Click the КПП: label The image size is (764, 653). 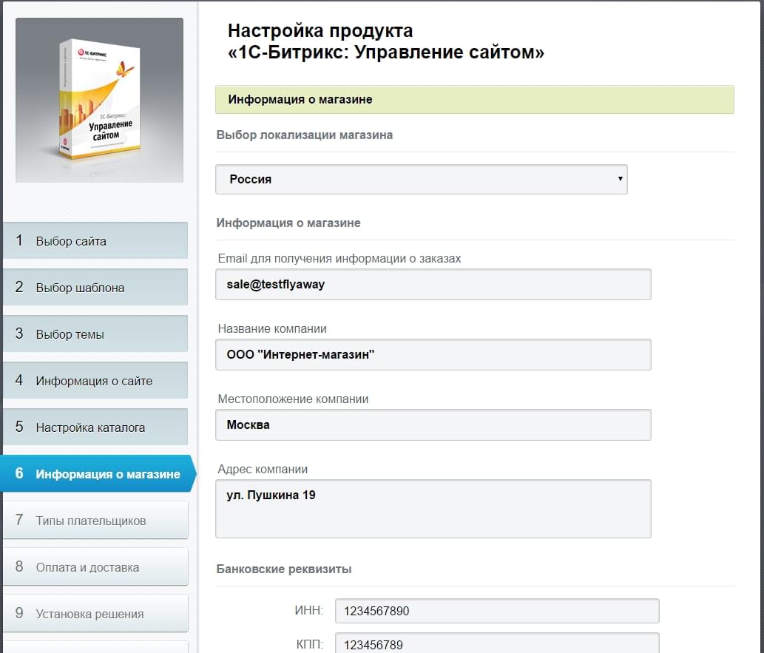pyautogui.click(x=309, y=645)
